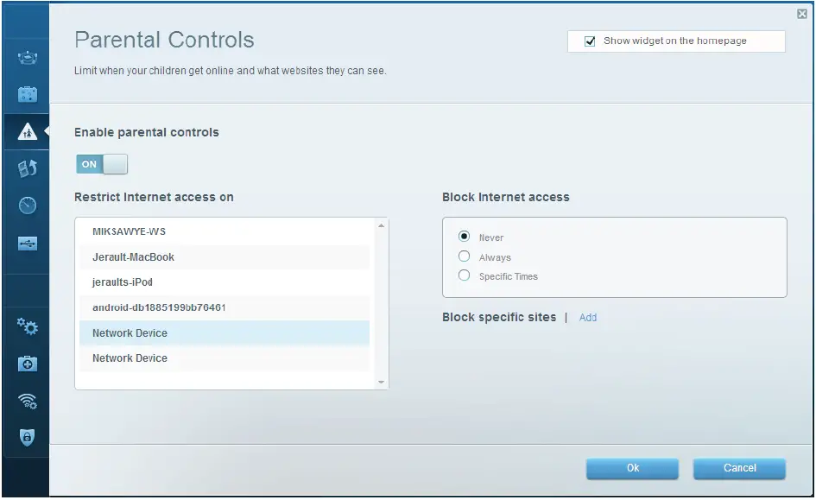Open Wireless settings Wi-Fi icon
816x500 pixels.
[x=27, y=401]
